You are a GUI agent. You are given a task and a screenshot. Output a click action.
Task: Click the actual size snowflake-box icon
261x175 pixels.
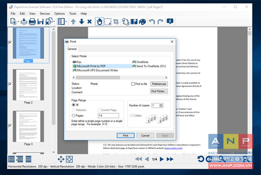click(69, 159)
